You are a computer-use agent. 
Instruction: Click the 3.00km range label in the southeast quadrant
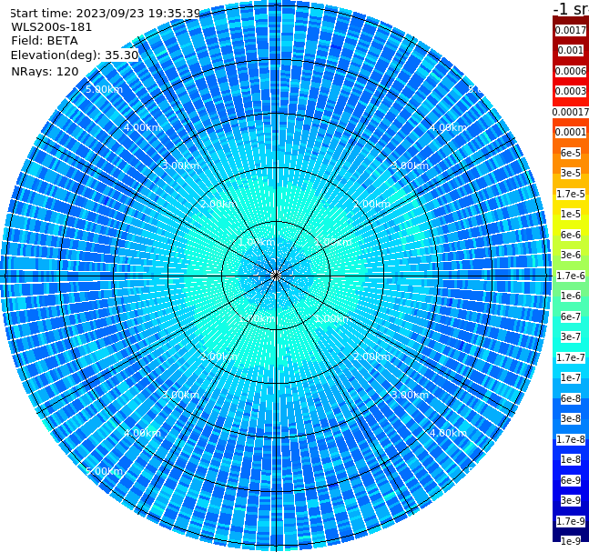coord(410,395)
